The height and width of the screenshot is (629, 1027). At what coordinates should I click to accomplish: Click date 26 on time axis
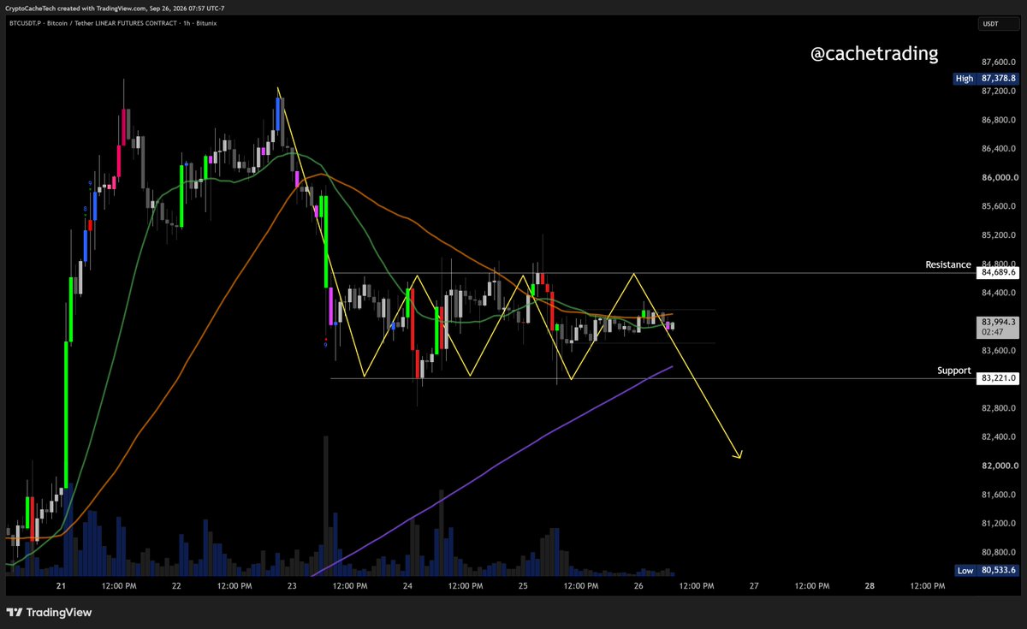pos(638,586)
